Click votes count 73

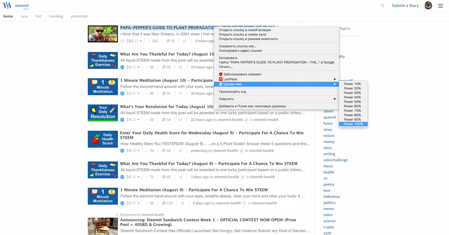click(x=152, y=177)
